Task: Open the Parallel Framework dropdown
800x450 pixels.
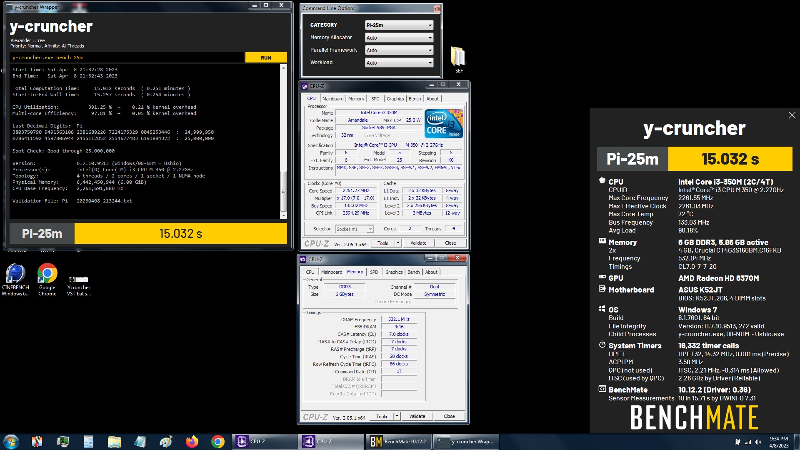Action: pyautogui.click(x=399, y=50)
